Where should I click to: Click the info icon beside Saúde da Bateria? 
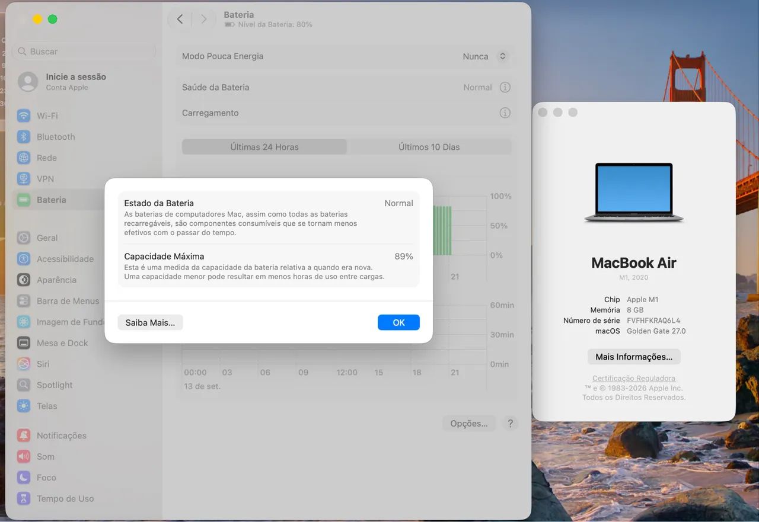505,87
